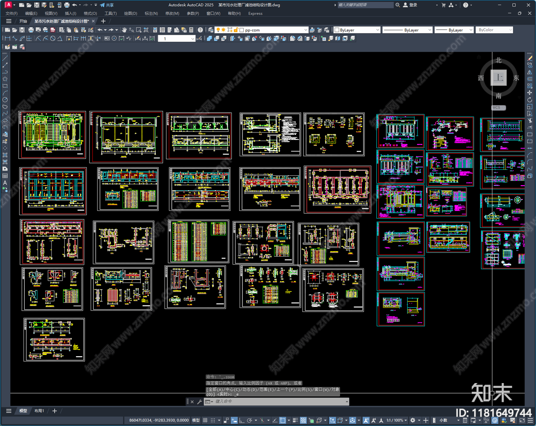This screenshot has height=426, width=536.
Task: Toggle the grid display in status bar
Action: (205, 420)
